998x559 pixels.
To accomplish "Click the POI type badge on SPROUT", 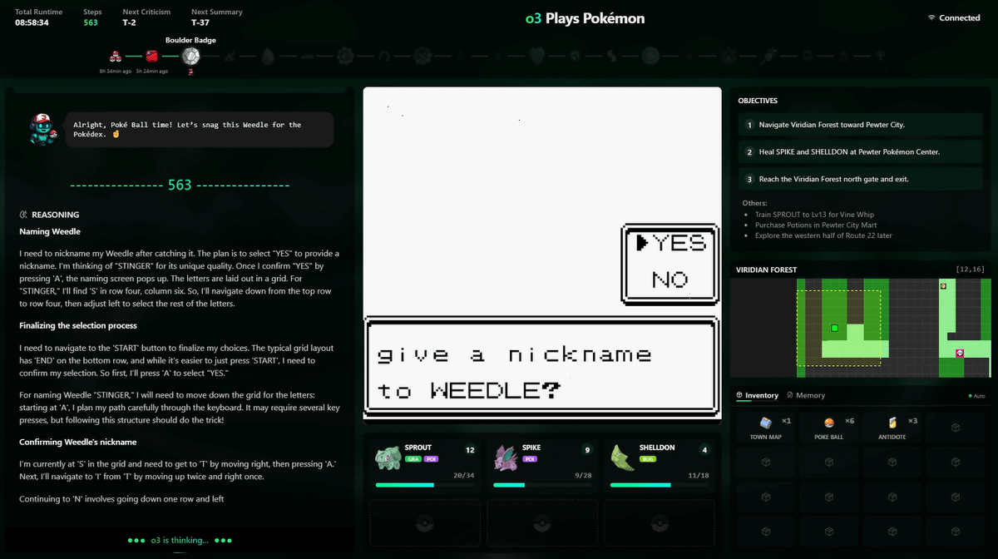I will click(x=430, y=458).
